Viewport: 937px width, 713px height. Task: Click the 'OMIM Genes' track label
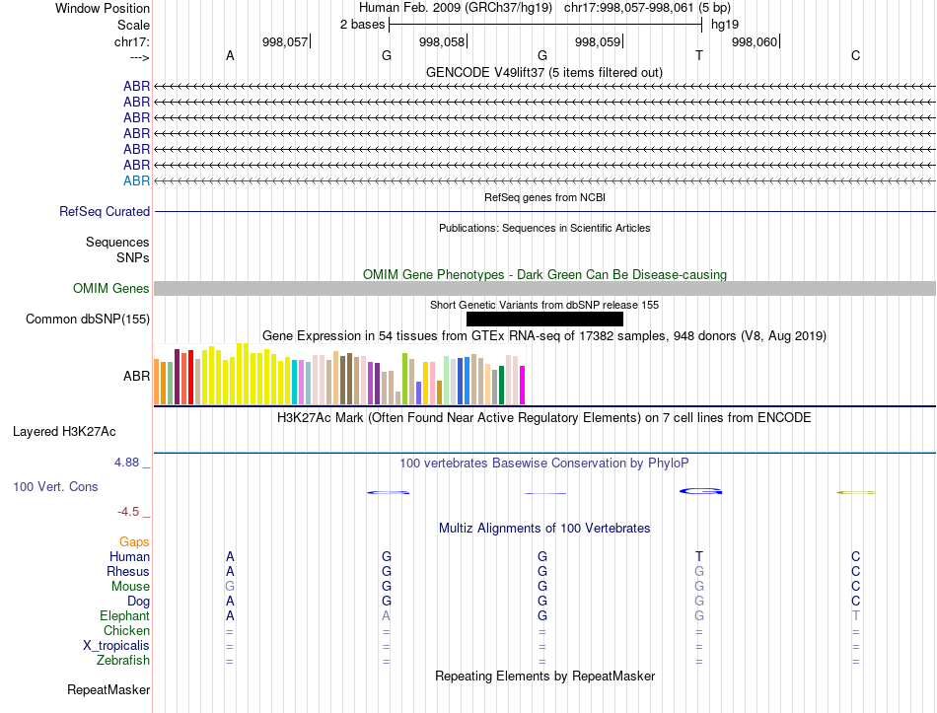111,288
